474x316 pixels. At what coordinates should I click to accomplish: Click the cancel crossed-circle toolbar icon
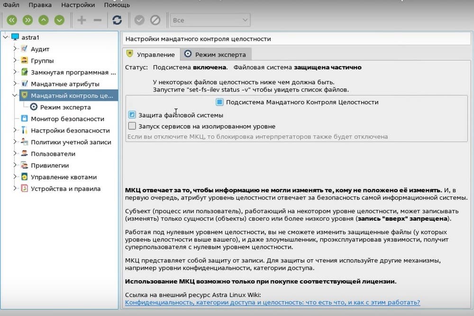[x=155, y=20]
